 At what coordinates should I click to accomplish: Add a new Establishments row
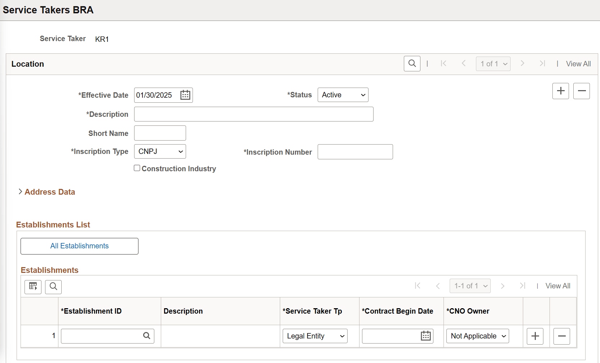[x=535, y=336]
